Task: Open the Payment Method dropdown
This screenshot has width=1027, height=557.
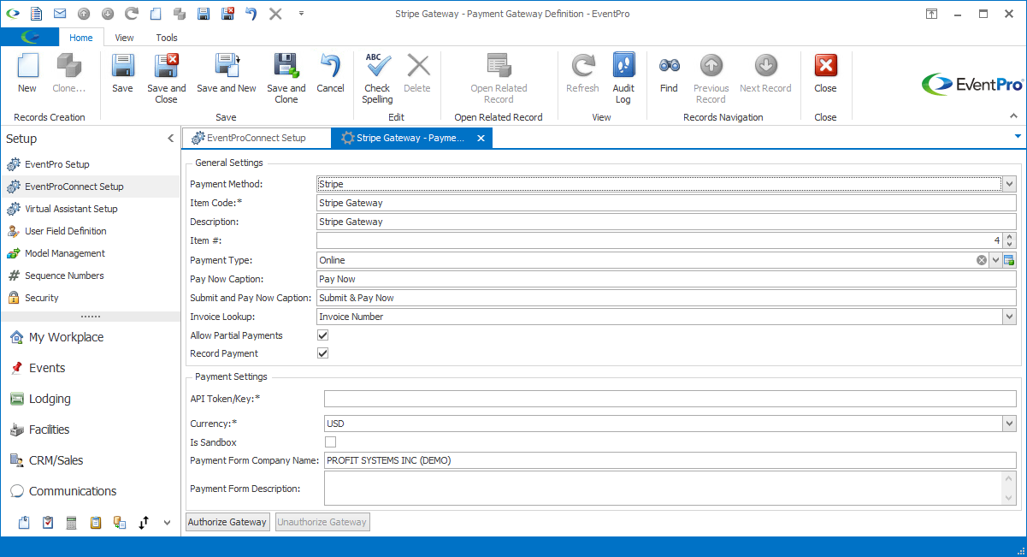Action: coord(1009,184)
